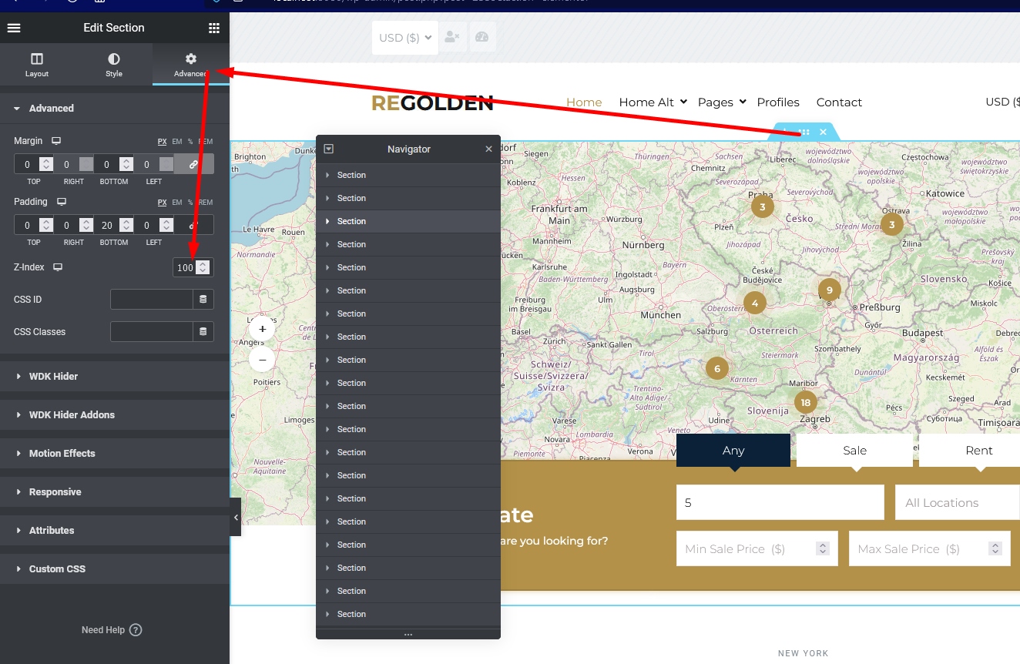Collapse the Elementor side panel handle
The height and width of the screenshot is (664, 1020).
coord(236,518)
